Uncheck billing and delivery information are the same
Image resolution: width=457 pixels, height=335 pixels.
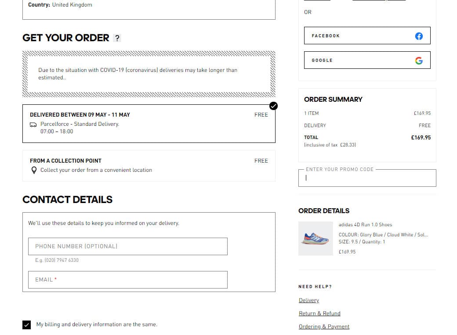pos(26,324)
